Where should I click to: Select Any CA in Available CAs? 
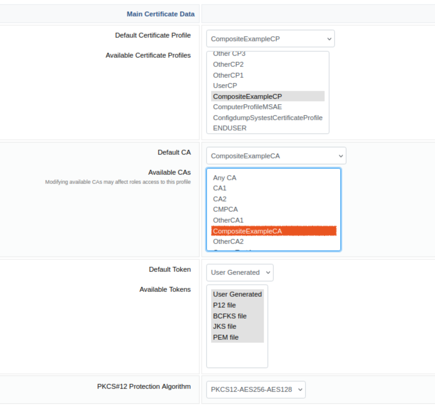[x=224, y=178]
